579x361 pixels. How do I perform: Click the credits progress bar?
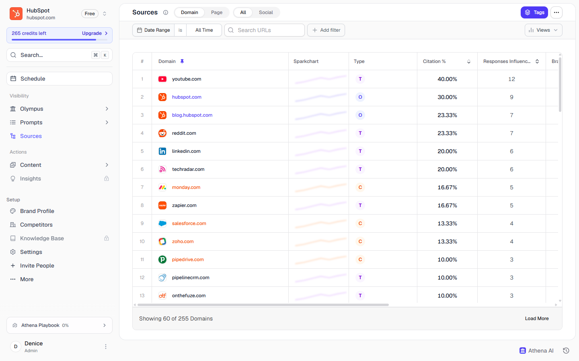click(60, 40)
